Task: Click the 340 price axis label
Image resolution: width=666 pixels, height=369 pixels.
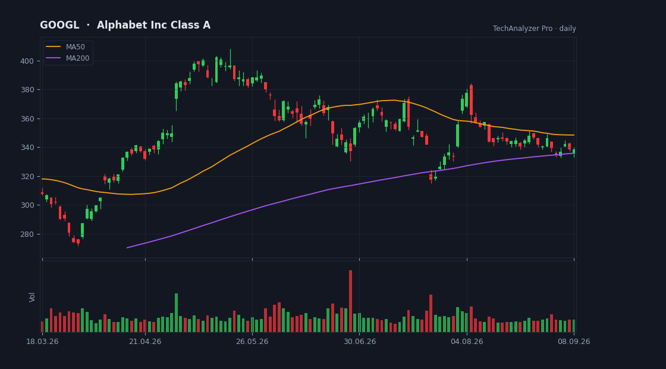Action: [x=27, y=148]
